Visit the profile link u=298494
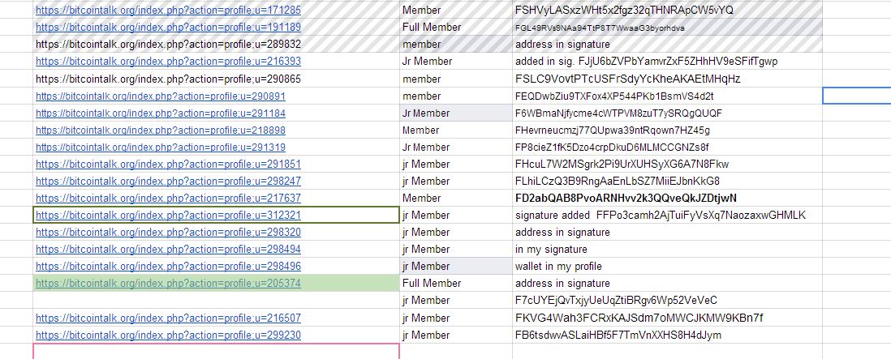The height and width of the screenshot is (359, 891). (x=168, y=249)
